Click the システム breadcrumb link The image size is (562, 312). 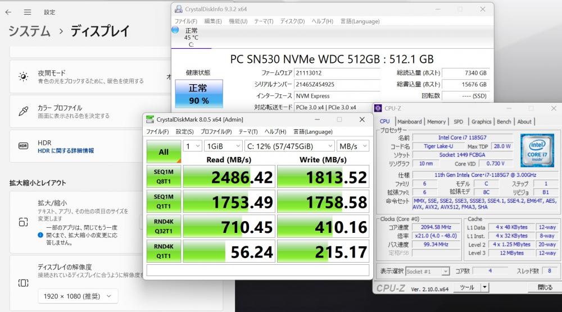click(29, 31)
